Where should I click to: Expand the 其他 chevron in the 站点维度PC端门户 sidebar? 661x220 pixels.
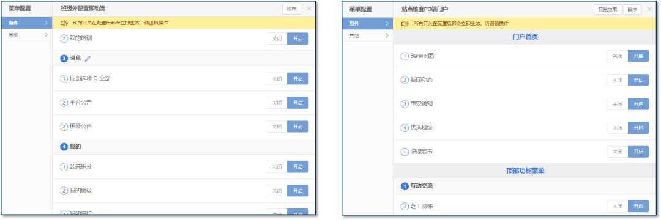[x=387, y=36]
